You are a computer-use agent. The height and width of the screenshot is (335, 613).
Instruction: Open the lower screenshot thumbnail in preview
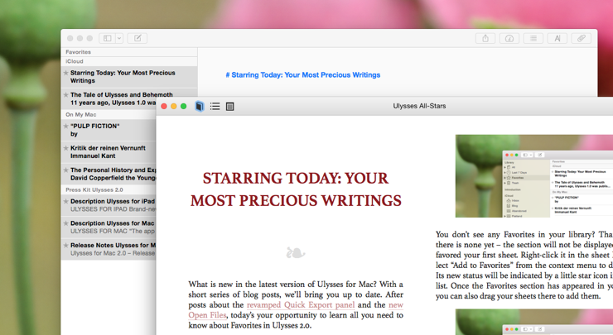(x=534, y=322)
